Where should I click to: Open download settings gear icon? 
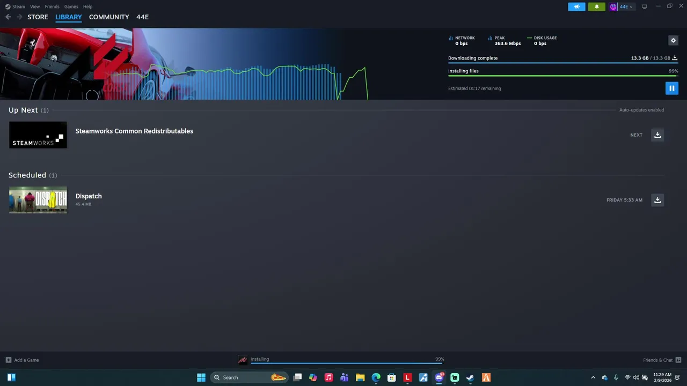(673, 40)
